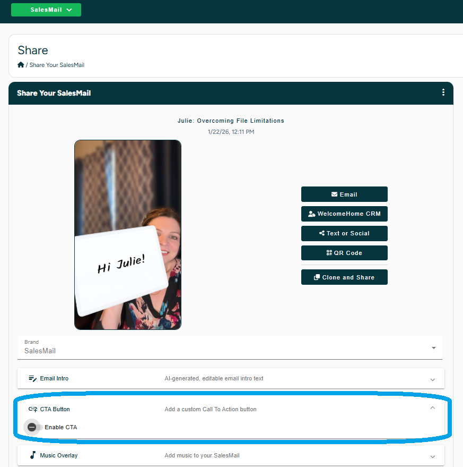Open the SalesMail dropdown in header
The image size is (463, 467).
coord(46,10)
